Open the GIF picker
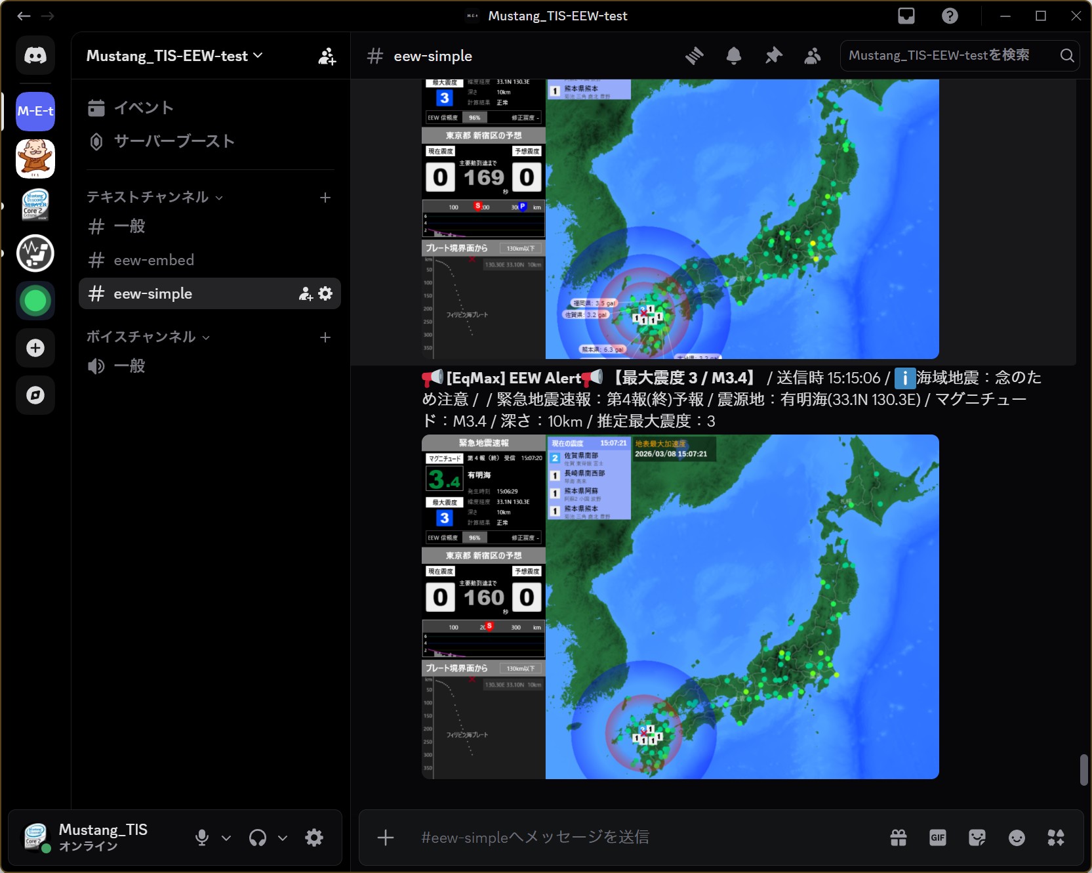The height and width of the screenshot is (873, 1092). click(938, 838)
